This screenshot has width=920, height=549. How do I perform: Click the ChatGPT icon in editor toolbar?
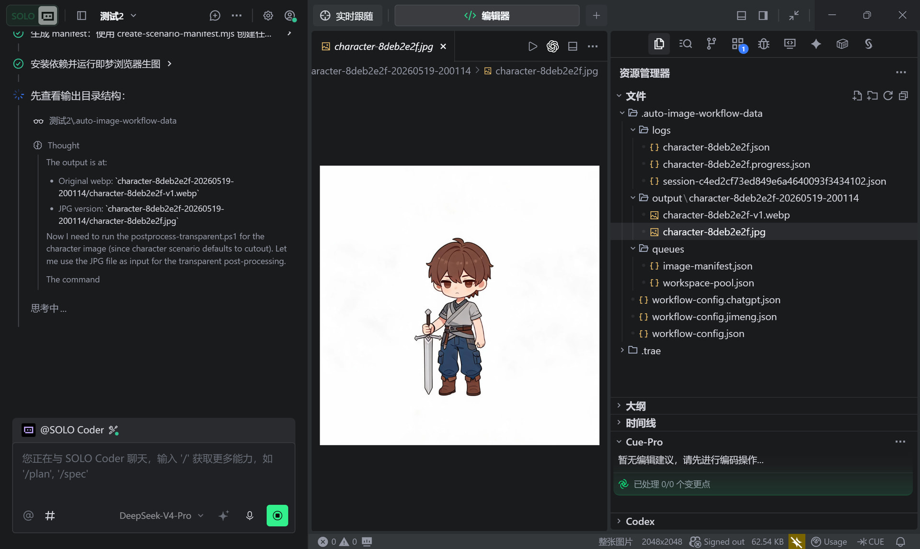tap(552, 46)
